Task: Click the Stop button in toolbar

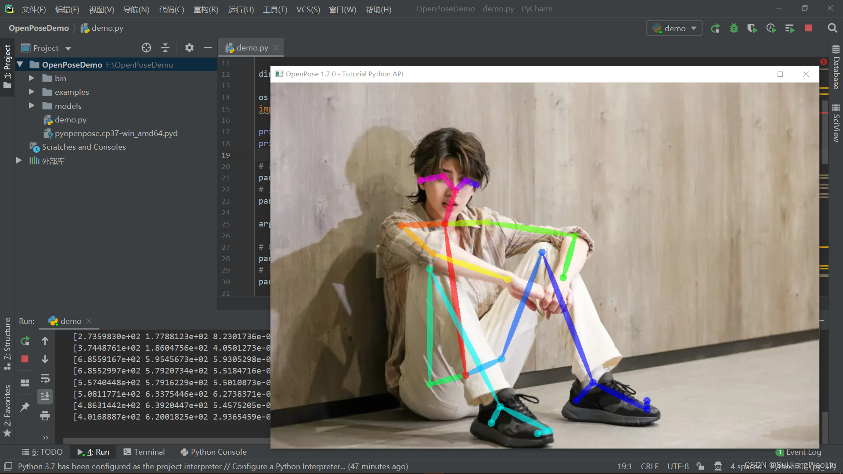Action: click(x=809, y=28)
